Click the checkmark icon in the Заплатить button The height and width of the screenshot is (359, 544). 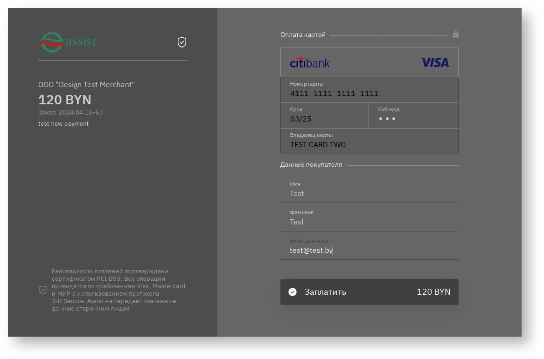[293, 292]
